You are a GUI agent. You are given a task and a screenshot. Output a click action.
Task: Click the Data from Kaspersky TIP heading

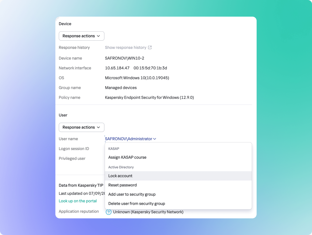pyautogui.click(x=81, y=185)
